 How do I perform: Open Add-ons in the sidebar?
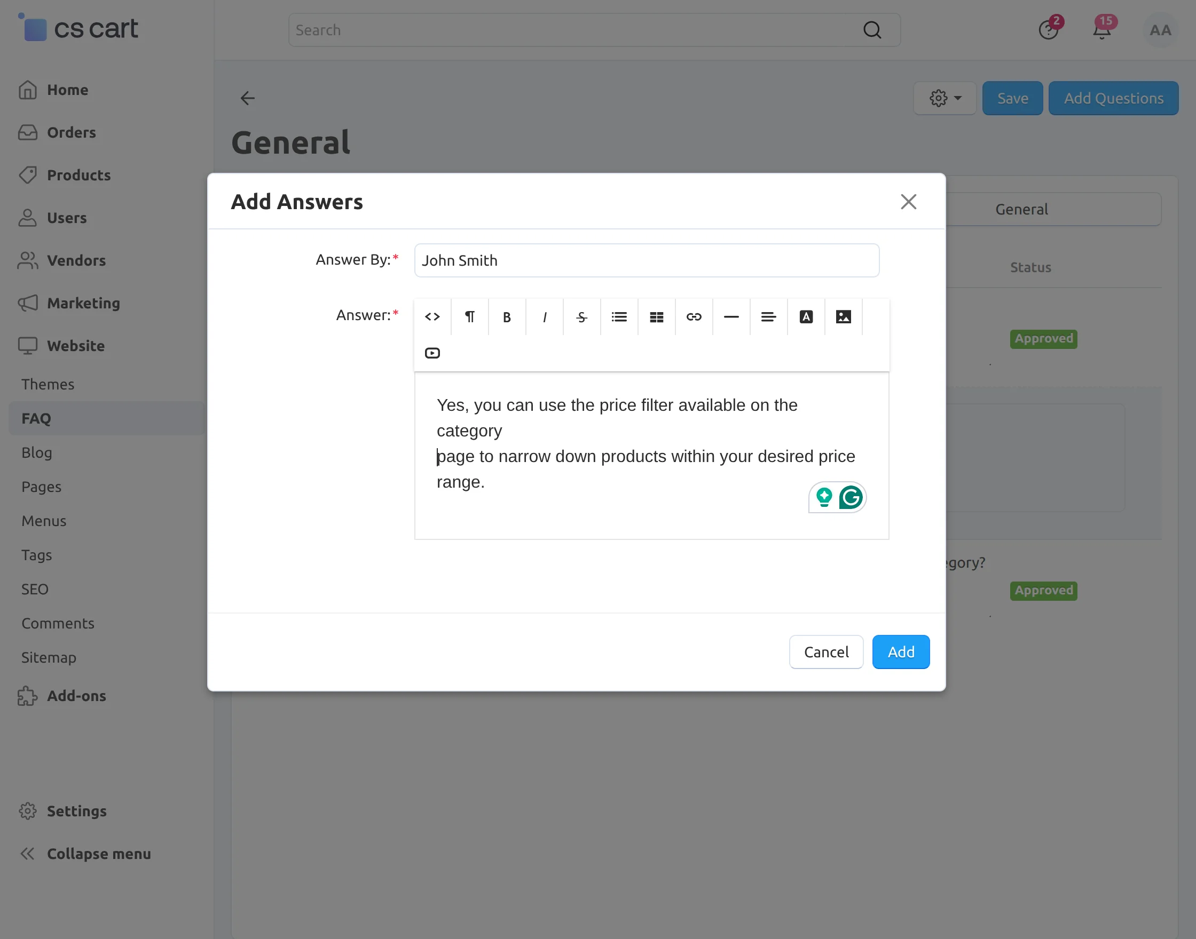[61, 696]
